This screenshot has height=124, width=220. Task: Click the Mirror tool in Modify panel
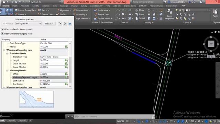[149, 14]
